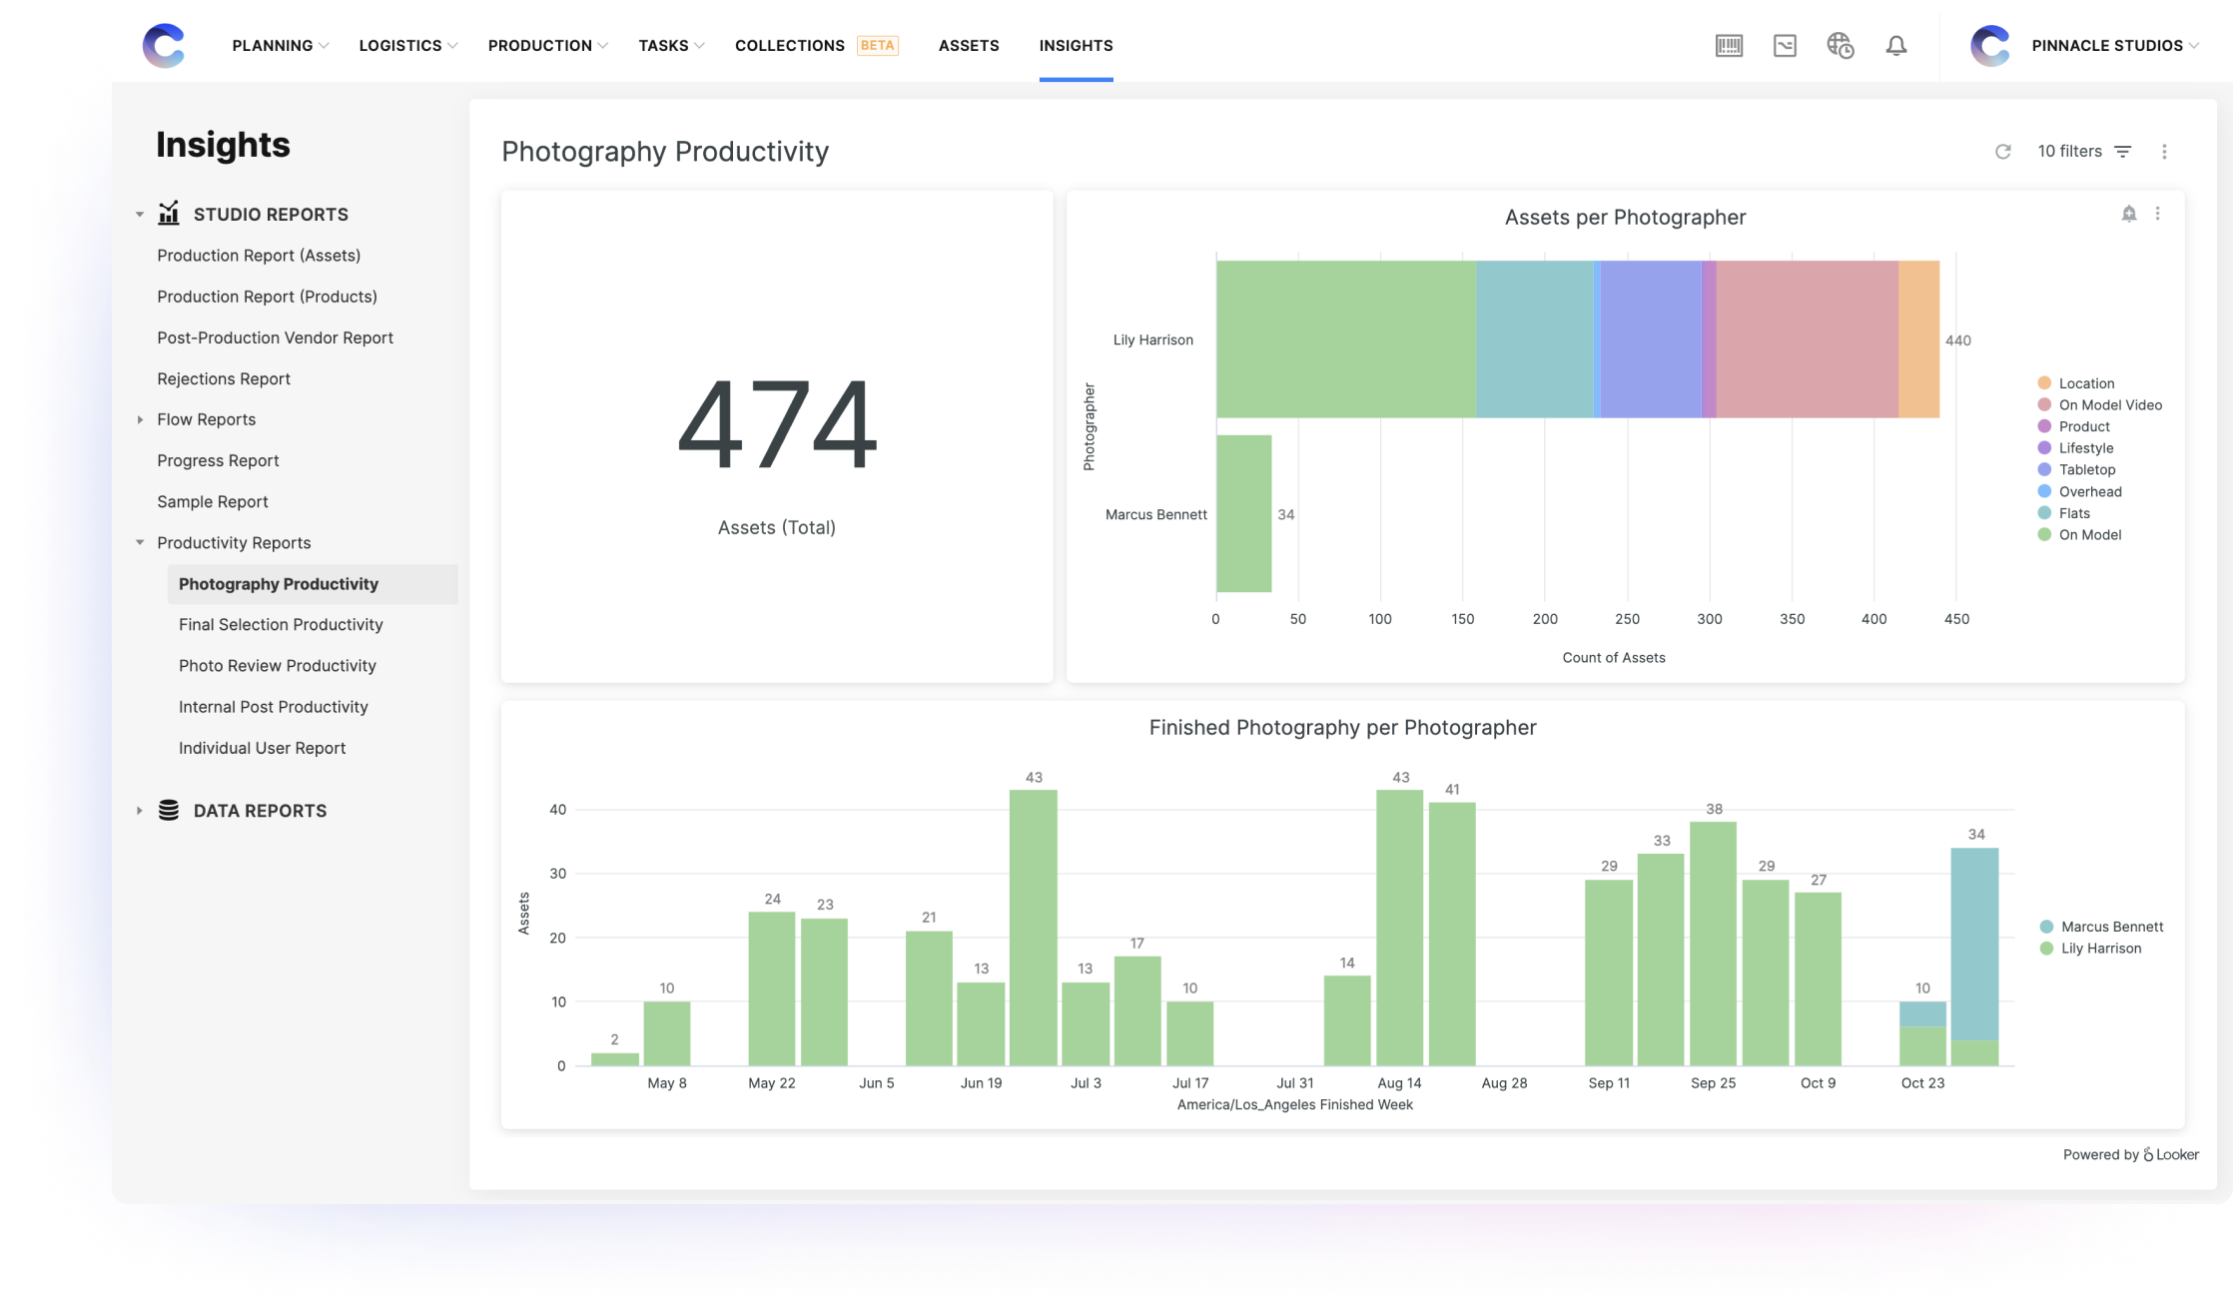Image resolution: width=2237 pixels, height=1316 pixels.
Task: Click the Studio Reports chart icon
Action: click(169, 213)
